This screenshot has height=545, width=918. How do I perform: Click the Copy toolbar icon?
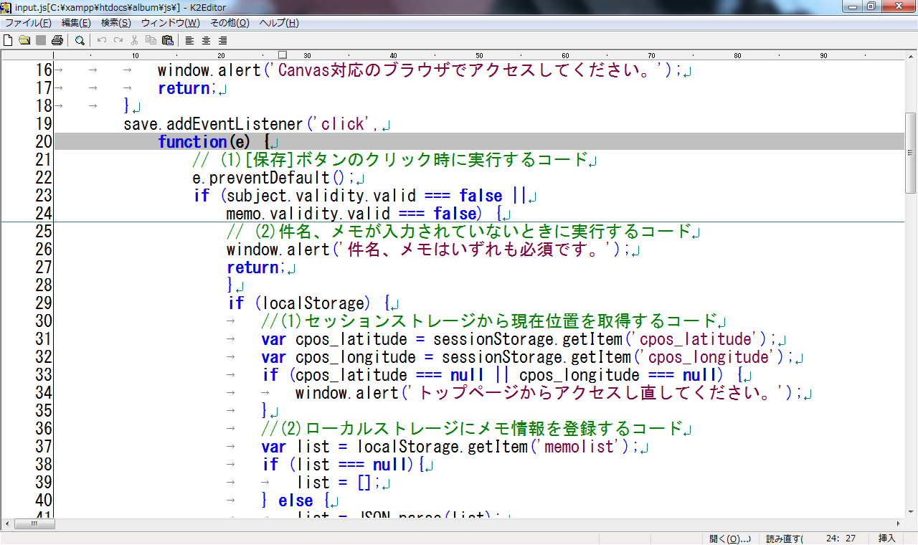[151, 40]
